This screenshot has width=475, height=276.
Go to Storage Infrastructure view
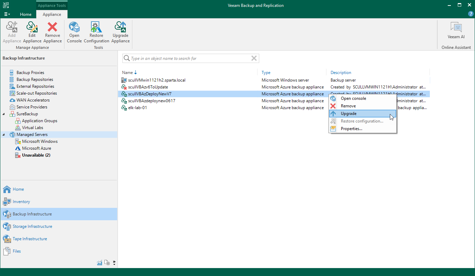[x=59, y=226]
